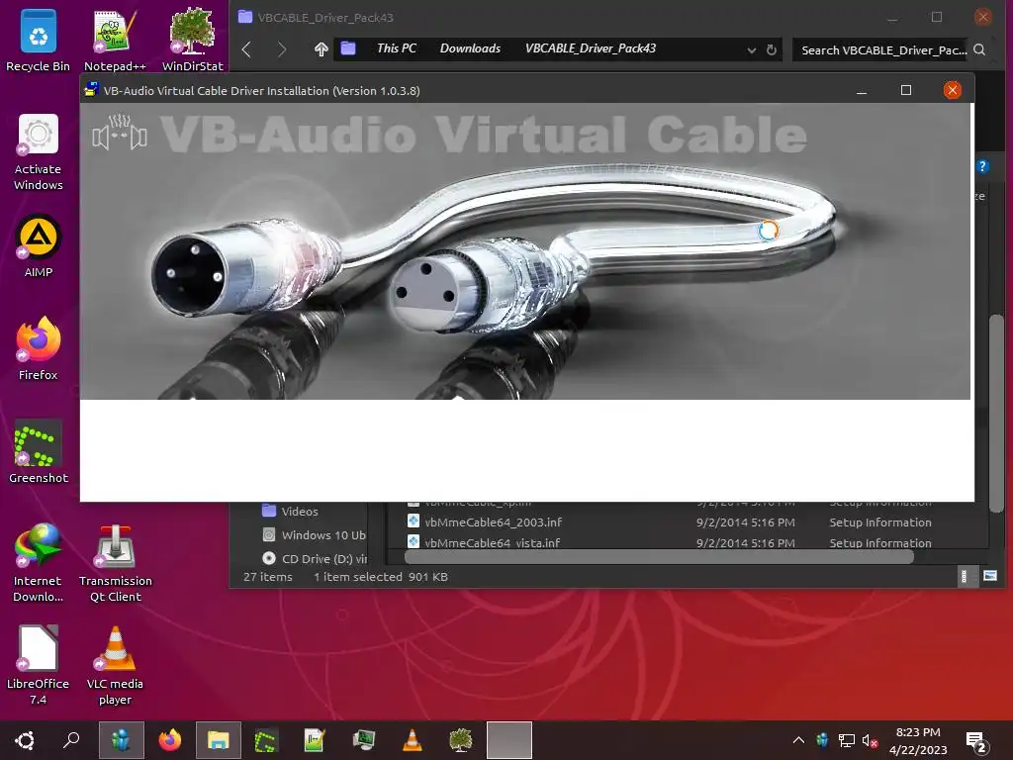Click Downloads in the address bar

470,48
